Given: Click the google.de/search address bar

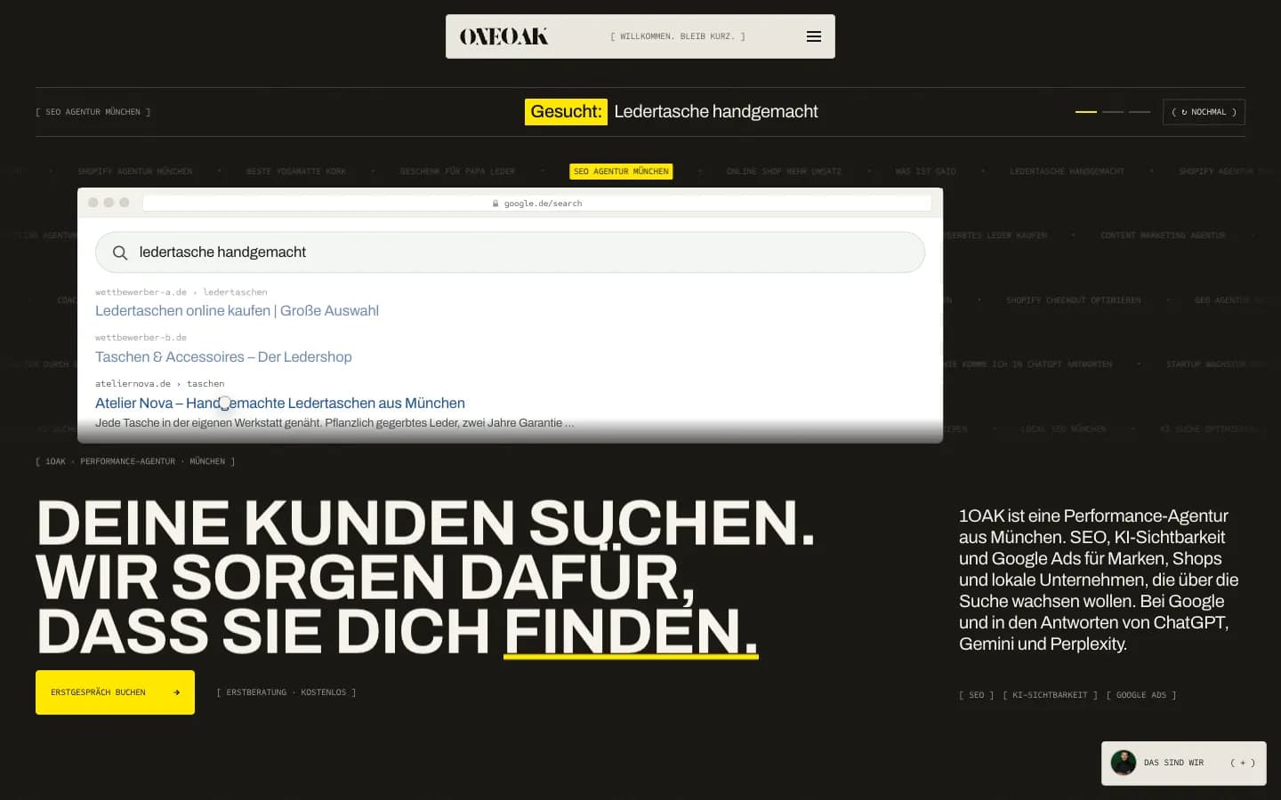Looking at the screenshot, I should coord(537,204).
